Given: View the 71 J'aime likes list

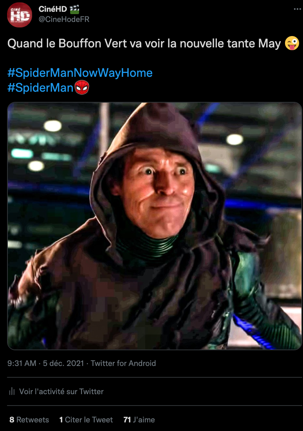Looking at the screenshot, I should tap(139, 420).
